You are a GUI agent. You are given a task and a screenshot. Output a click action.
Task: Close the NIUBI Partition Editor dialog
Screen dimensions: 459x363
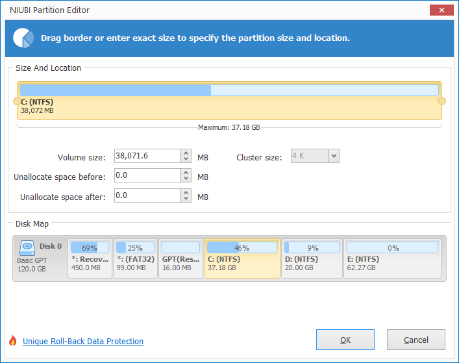click(x=441, y=10)
